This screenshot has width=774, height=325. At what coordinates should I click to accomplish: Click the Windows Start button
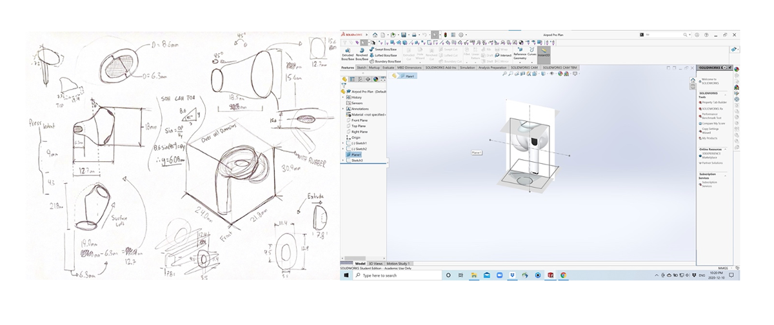tap(346, 275)
